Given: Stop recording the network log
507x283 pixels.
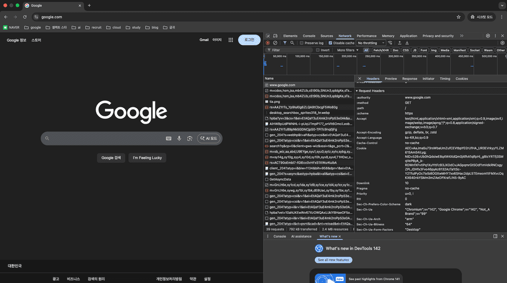Looking at the screenshot, I should pyautogui.click(x=268, y=43).
